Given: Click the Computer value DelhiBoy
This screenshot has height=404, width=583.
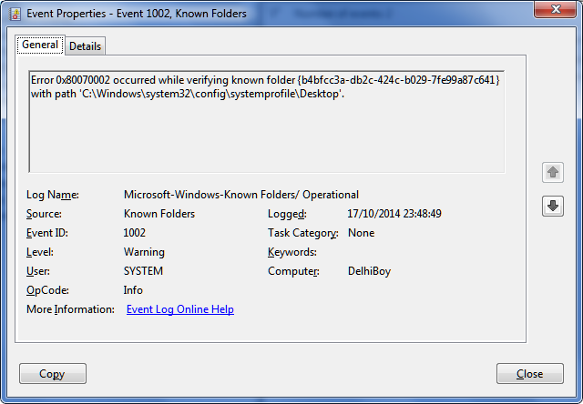Looking at the screenshot, I should (x=369, y=271).
